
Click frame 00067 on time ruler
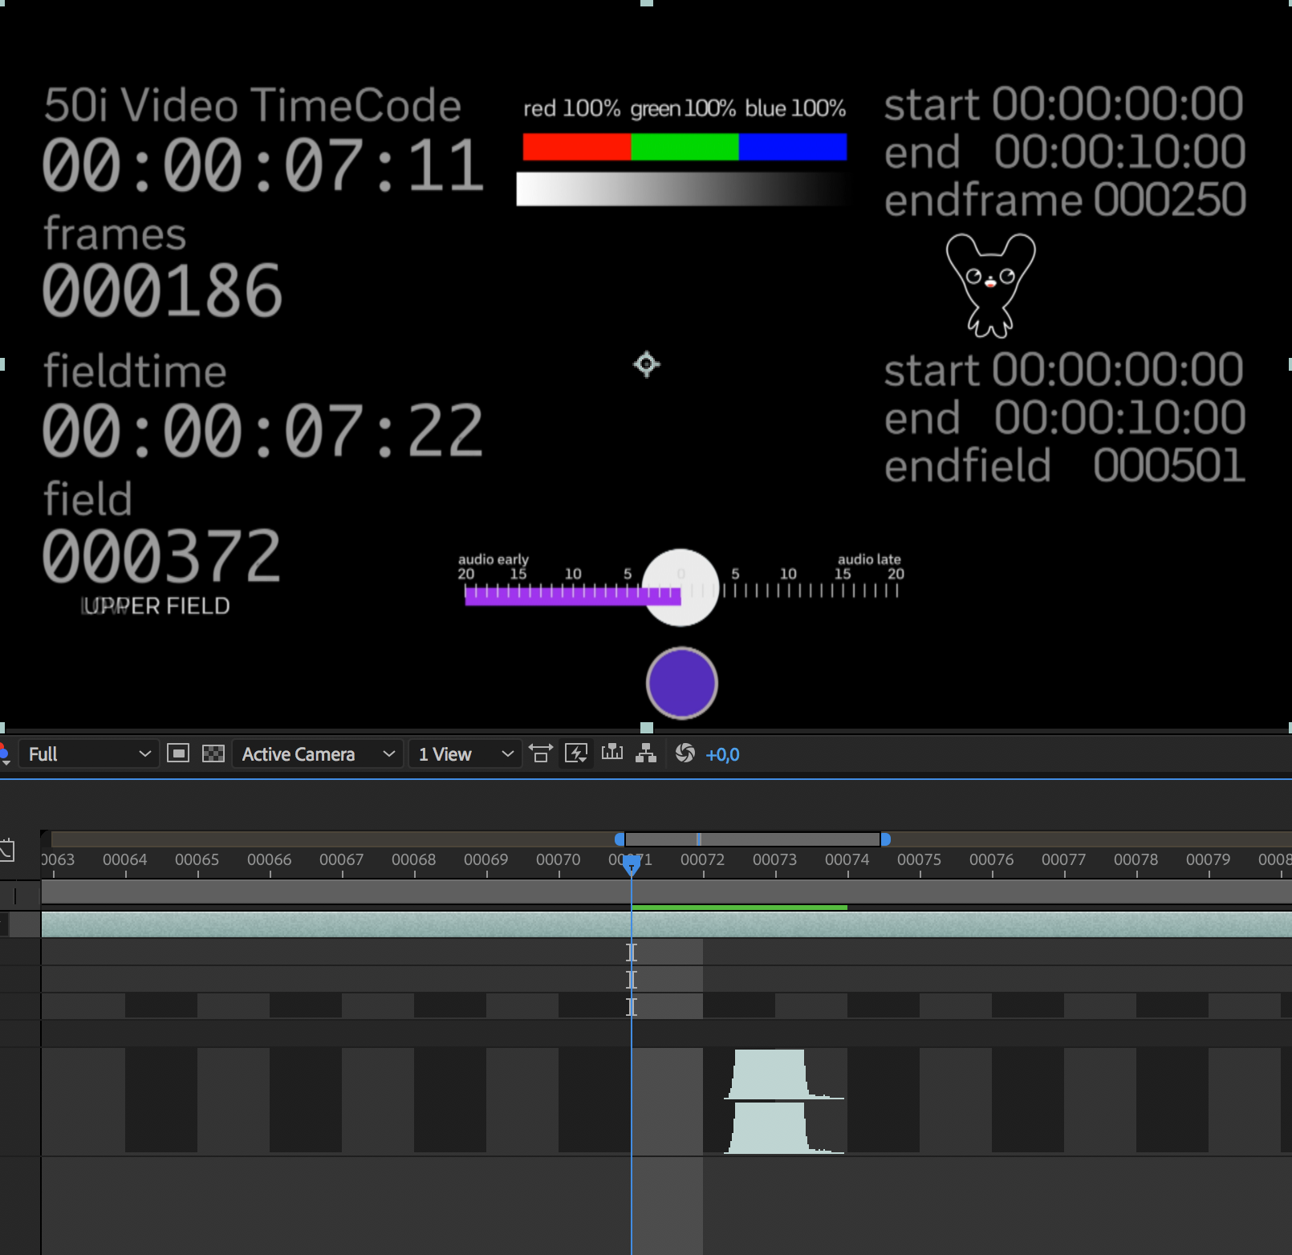342,859
